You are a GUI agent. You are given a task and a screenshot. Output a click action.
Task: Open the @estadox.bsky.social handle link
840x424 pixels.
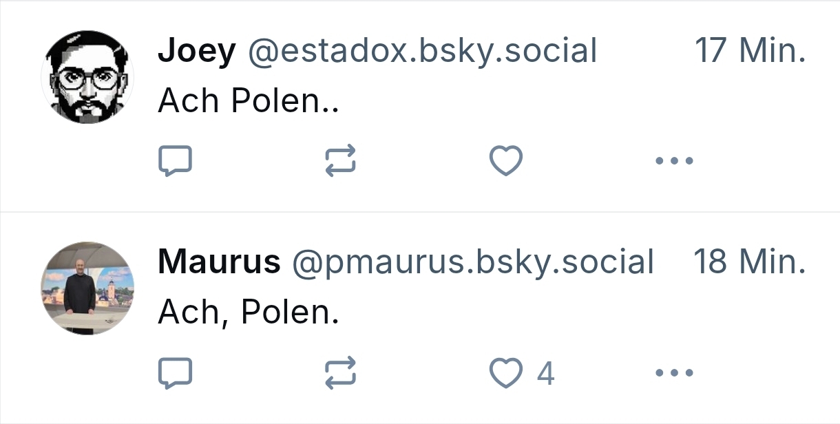(x=422, y=51)
